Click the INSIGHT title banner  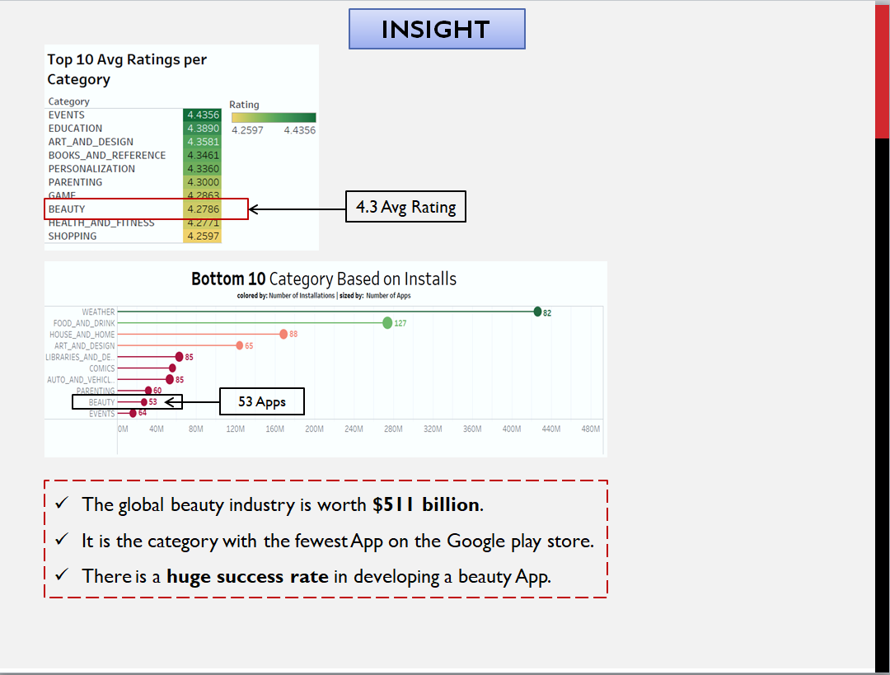click(437, 28)
